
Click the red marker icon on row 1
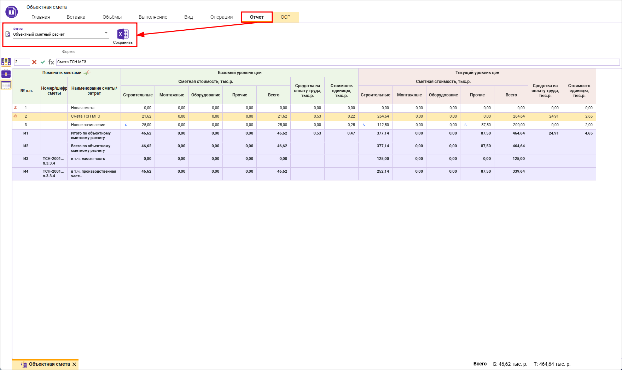tap(15, 108)
